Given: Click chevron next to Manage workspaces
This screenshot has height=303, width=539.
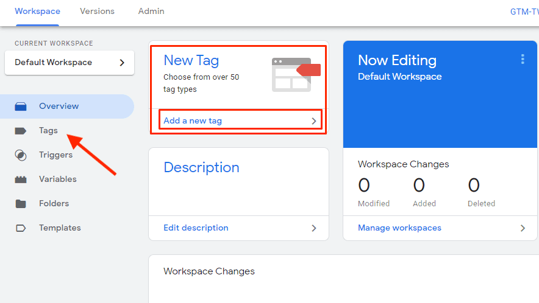Looking at the screenshot, I should (523, 228).
